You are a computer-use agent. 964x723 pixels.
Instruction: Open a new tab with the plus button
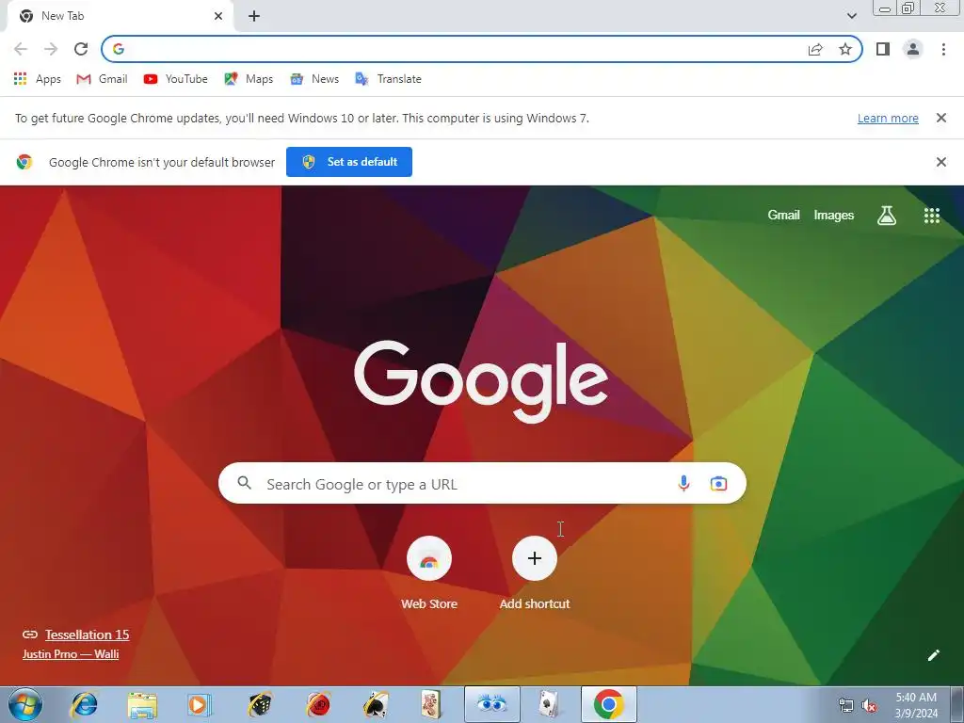click(254, 16)
